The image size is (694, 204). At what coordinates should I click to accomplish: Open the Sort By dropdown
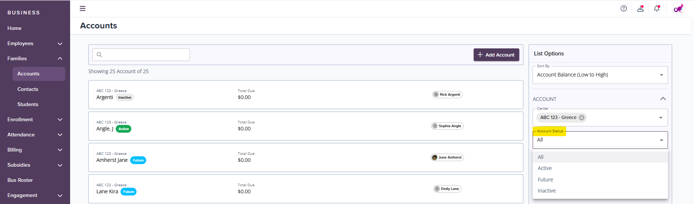pyautogui.click(x=600, y=75)
